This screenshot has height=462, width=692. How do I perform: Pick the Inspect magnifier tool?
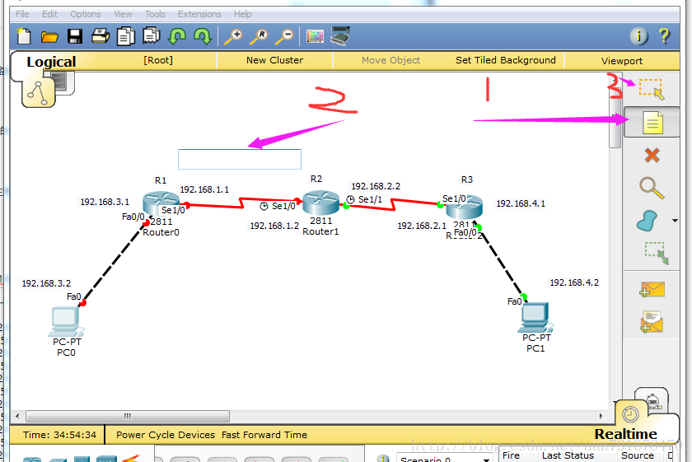click(652, 188)
